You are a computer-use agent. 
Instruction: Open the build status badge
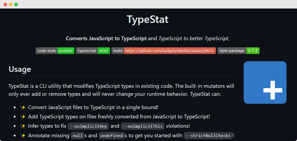tap(163, 51)
